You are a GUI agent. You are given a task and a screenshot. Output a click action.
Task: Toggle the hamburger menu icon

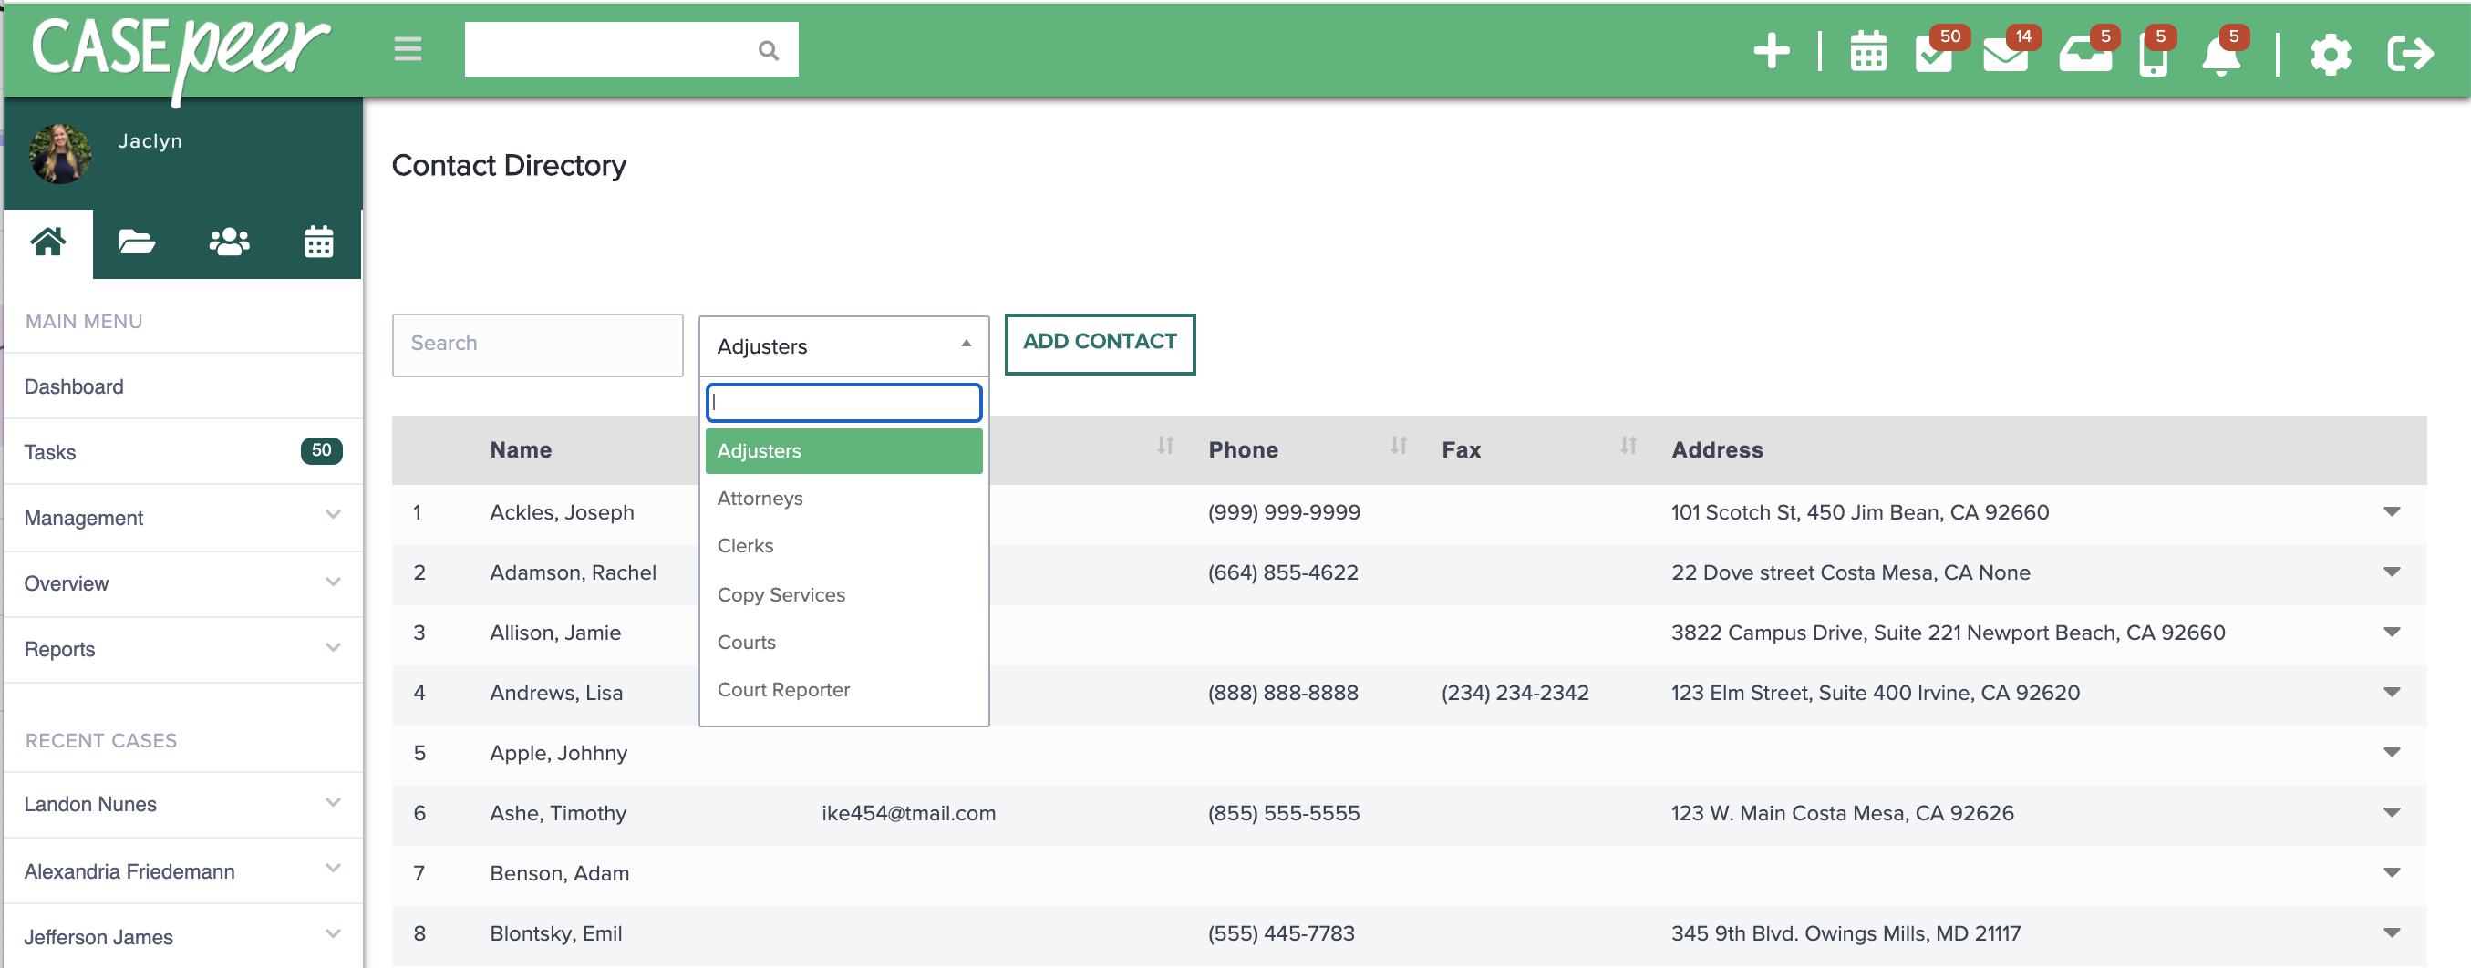pyautogui.click(x=408, y=49)
